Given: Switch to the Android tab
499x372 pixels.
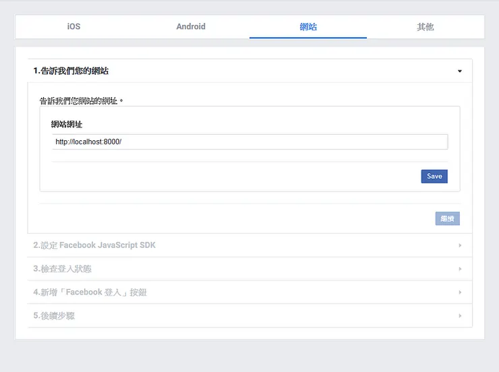Looking at the screenshot, I should pyautogui.click(x=191, y=27).
